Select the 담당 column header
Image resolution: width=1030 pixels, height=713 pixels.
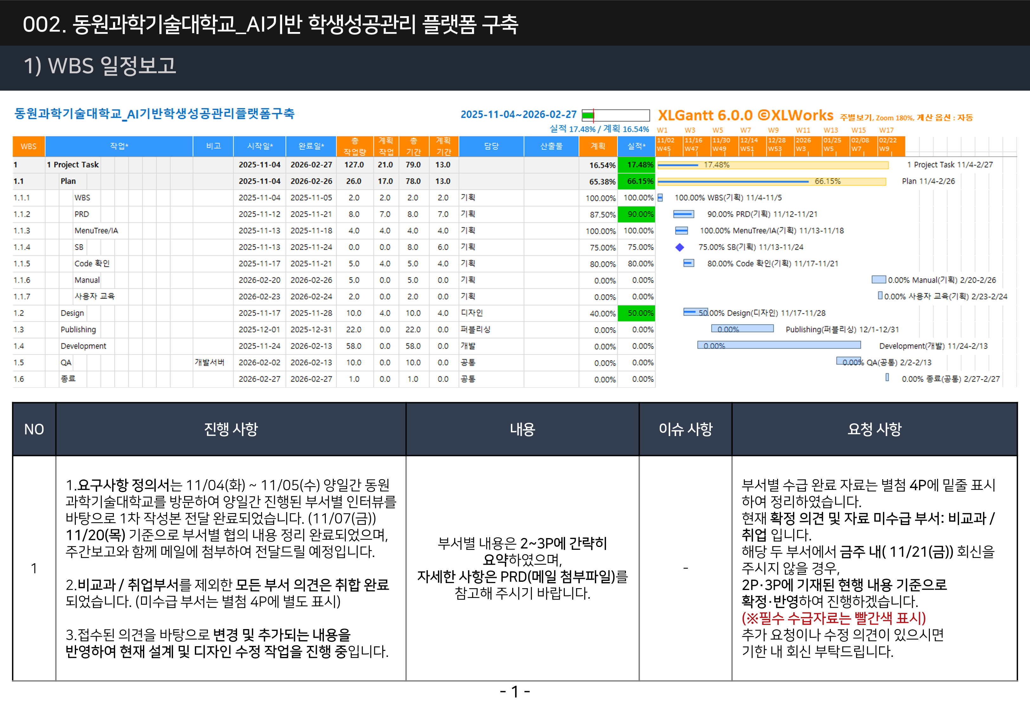[x=491, y=146]
